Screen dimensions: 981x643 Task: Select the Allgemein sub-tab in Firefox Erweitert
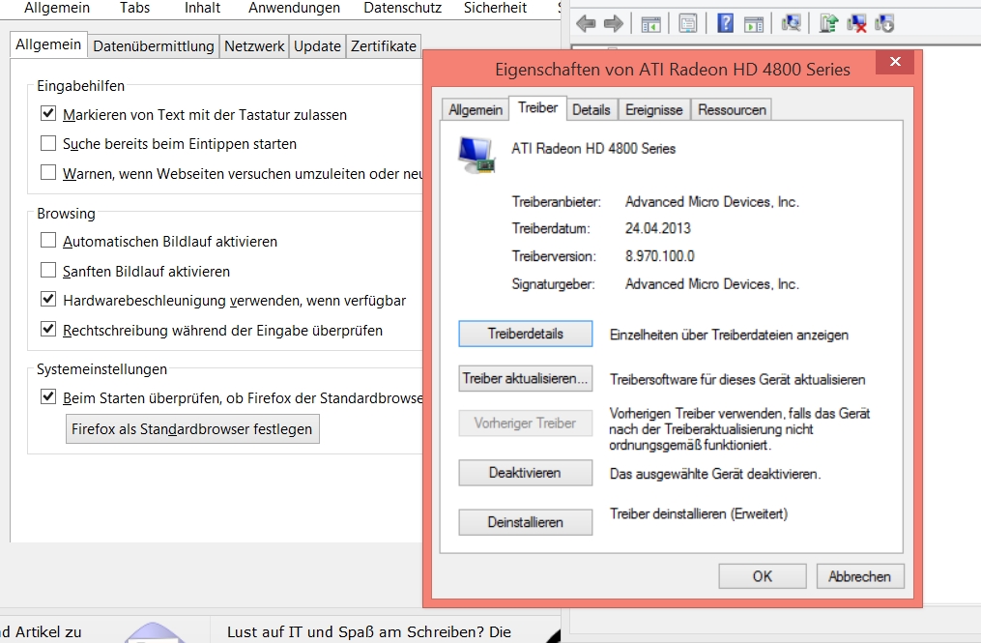tap(48, 44)
